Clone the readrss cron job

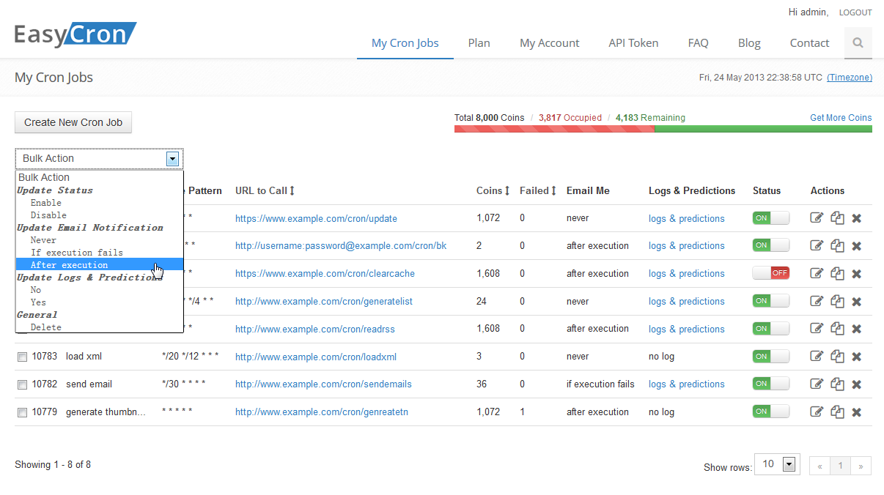(837, 329)
